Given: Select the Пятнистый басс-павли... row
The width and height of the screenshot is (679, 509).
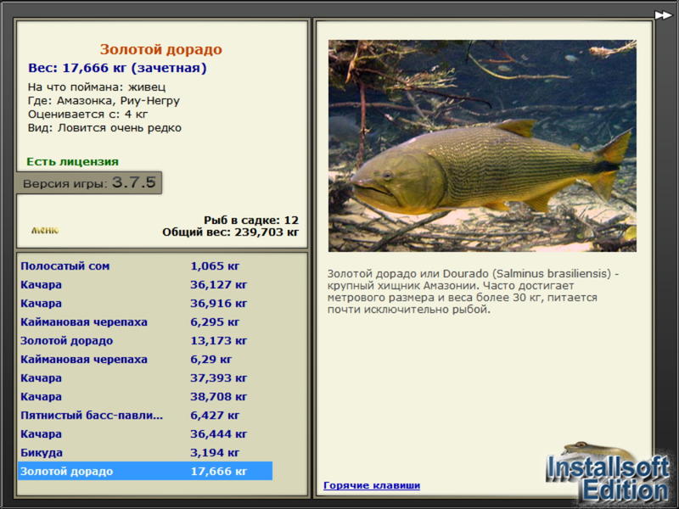Looking at the screenshot, I should pos(145,415).
